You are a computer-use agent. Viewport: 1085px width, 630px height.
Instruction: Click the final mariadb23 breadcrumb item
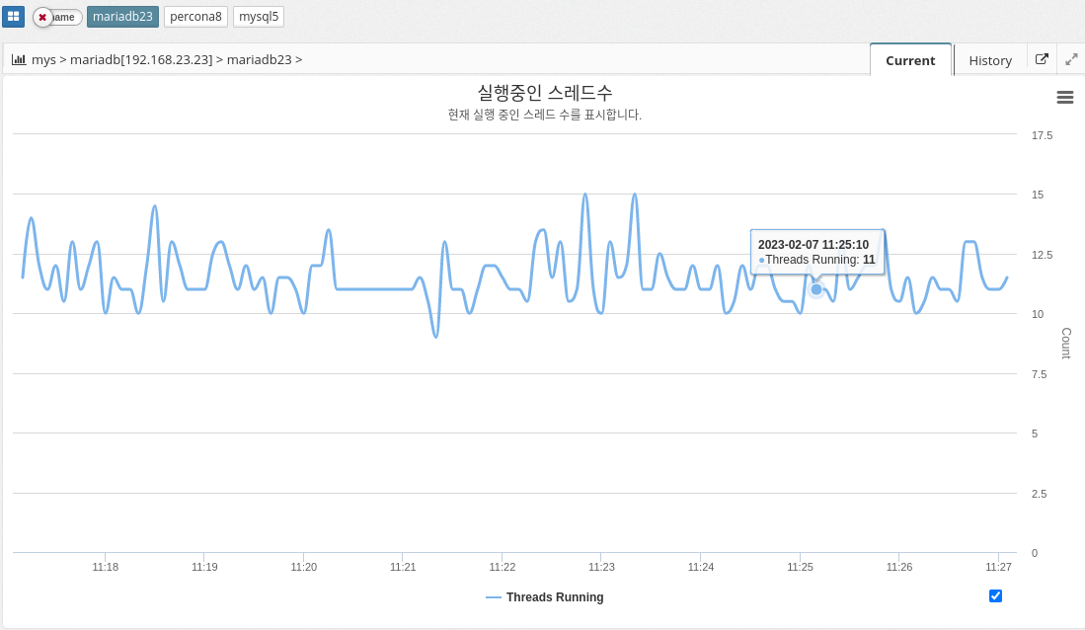pos(259,59)
